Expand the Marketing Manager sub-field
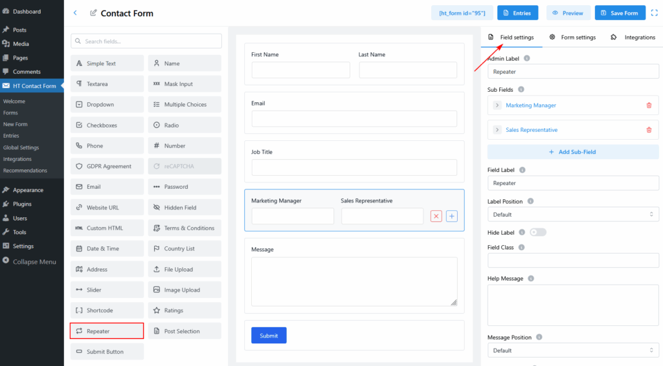The image size is (663, 366). [x=497, y=105]
